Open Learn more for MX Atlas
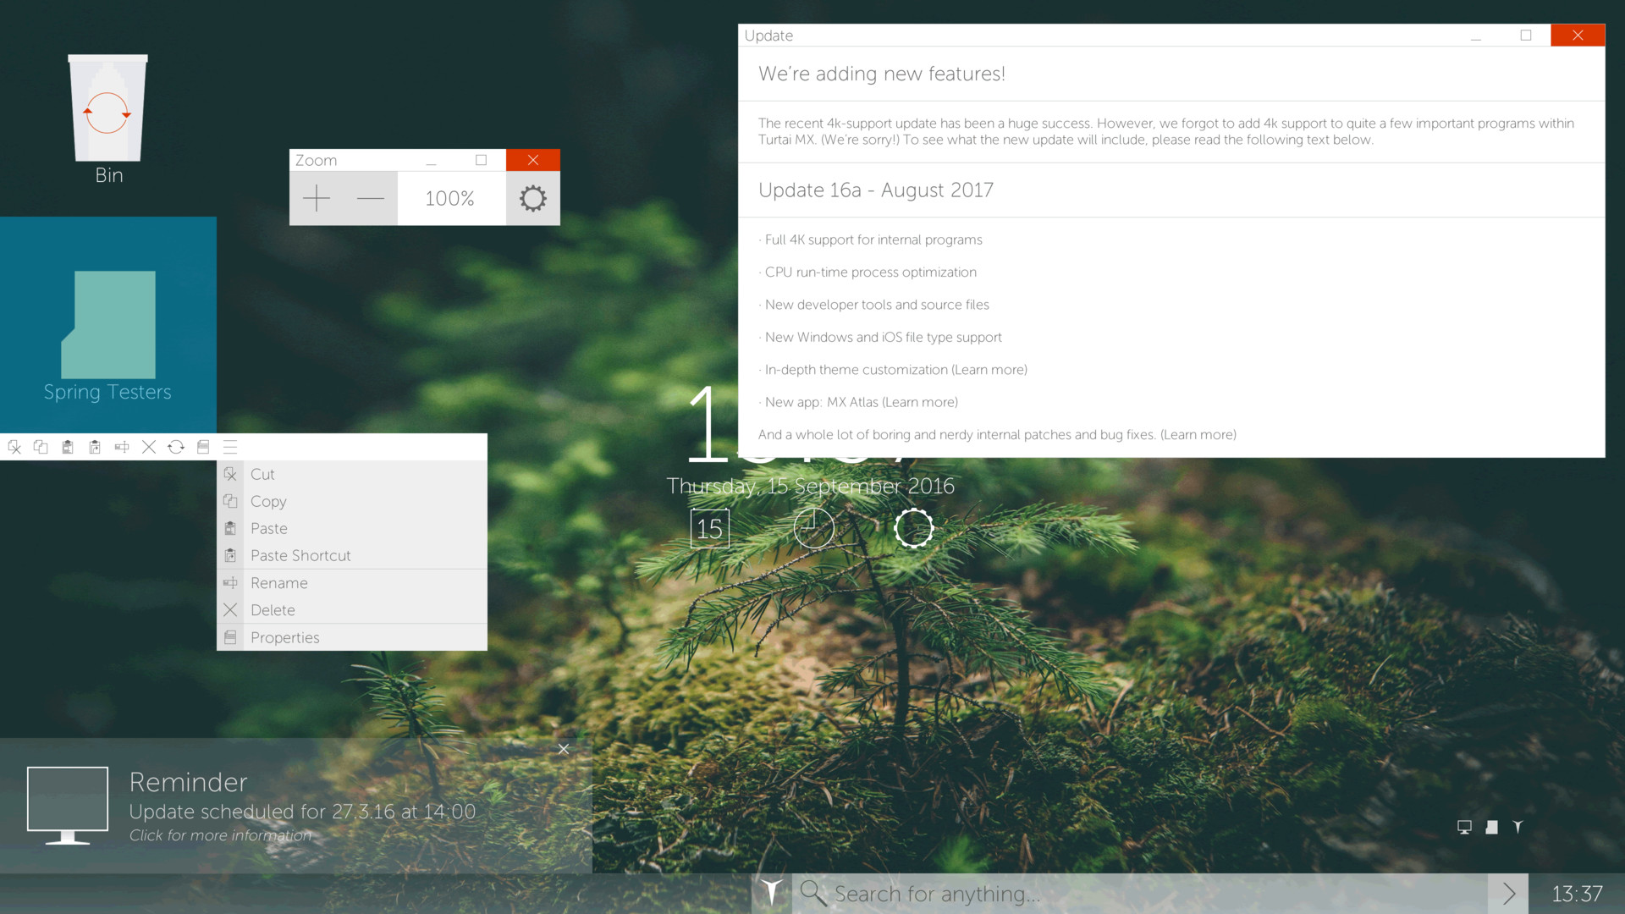Screen dimensions: 1625x914 [x=920, y=402]
